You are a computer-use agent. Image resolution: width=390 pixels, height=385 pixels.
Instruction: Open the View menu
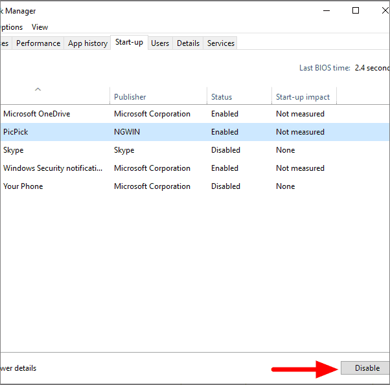tap(40, 27)
